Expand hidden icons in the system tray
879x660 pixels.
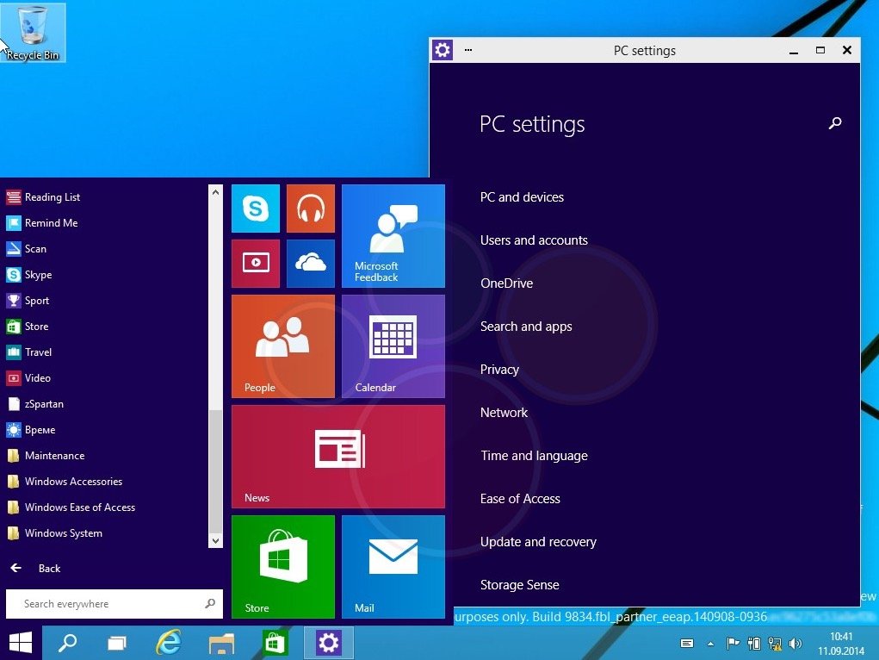tap(709, 643)
